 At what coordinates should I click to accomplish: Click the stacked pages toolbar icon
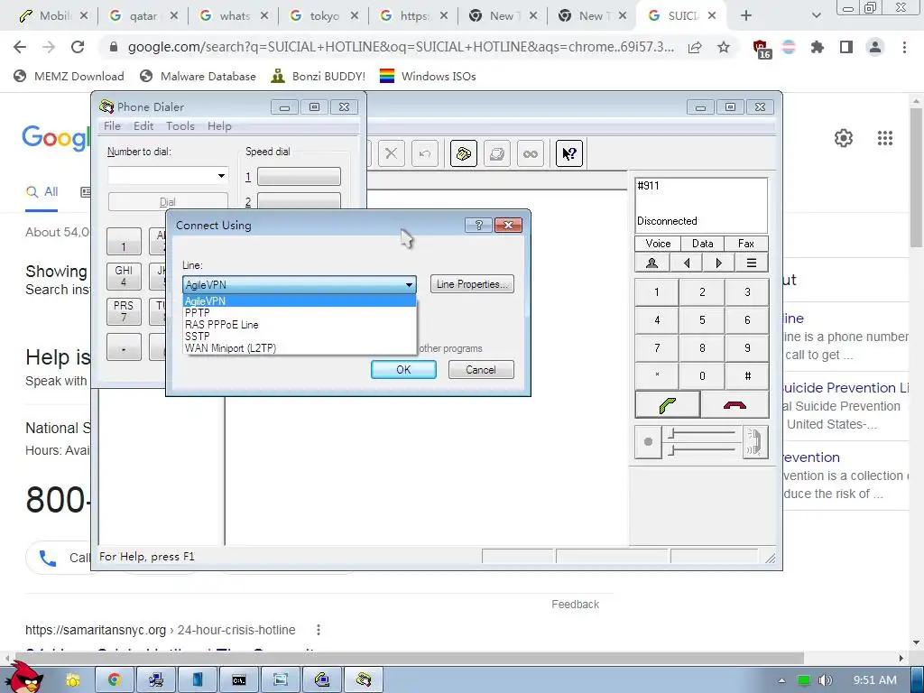(497, 153)
